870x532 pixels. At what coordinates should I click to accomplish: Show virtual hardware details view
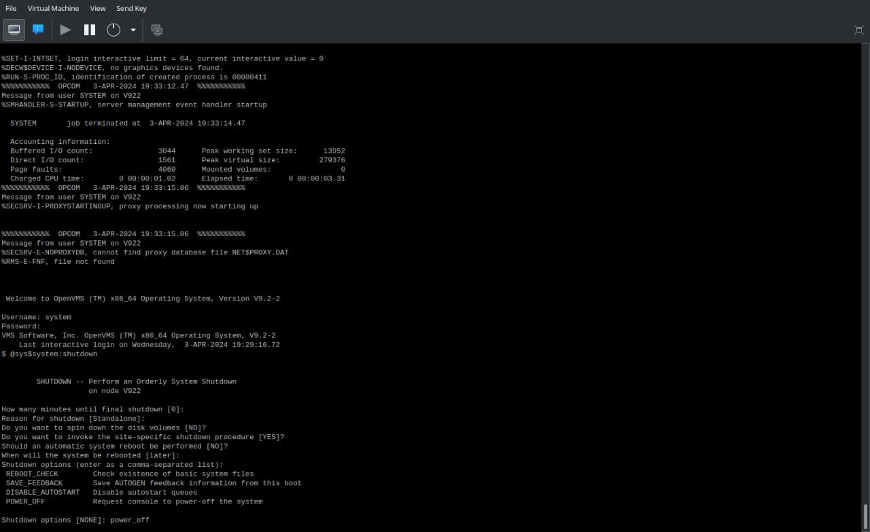coord(38,30)
